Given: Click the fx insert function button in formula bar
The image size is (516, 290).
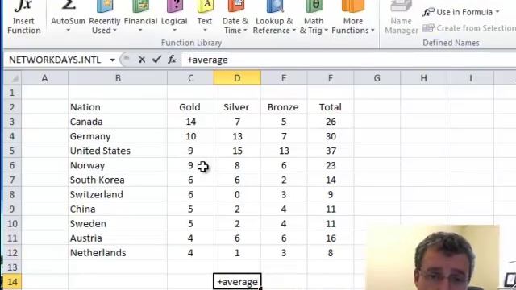Looking at the screenshot, I should [x=172, y=60].
